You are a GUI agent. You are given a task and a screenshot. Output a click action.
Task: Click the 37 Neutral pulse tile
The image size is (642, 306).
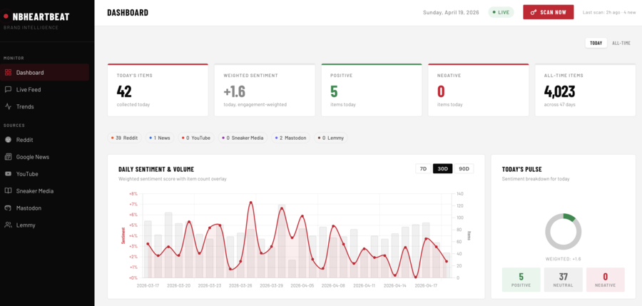564,280
